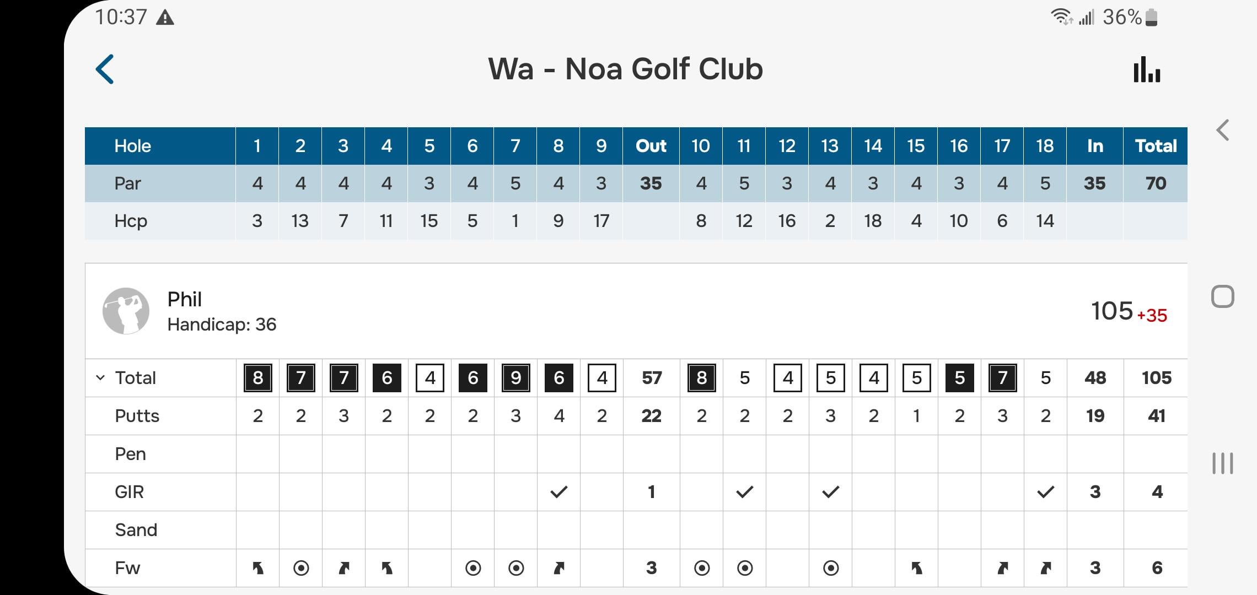Image resolution: width=1257 pixels, height=595 pixels.
Task: Tap hole 13 fairway hit target icon
Action: click(x=831, y=568)
